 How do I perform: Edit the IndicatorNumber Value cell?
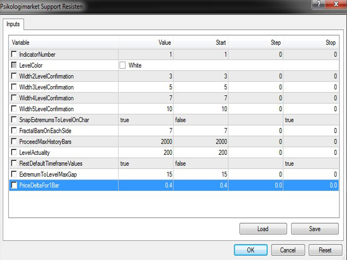(146, 54)
